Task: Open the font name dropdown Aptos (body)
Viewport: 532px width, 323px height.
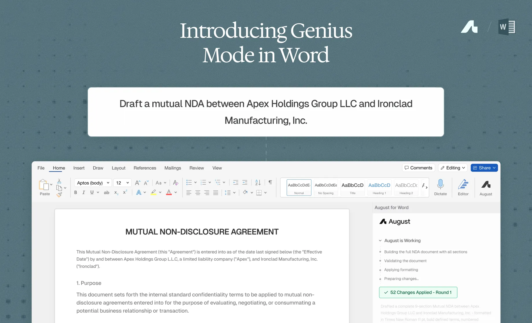Action: click(93, 183)
